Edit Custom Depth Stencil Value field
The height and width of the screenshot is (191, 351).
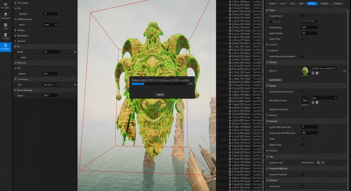point(309,127)
